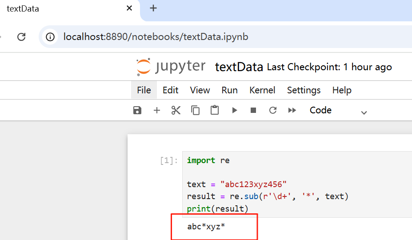Click the Jupyter logo

(x=171, y=67)
